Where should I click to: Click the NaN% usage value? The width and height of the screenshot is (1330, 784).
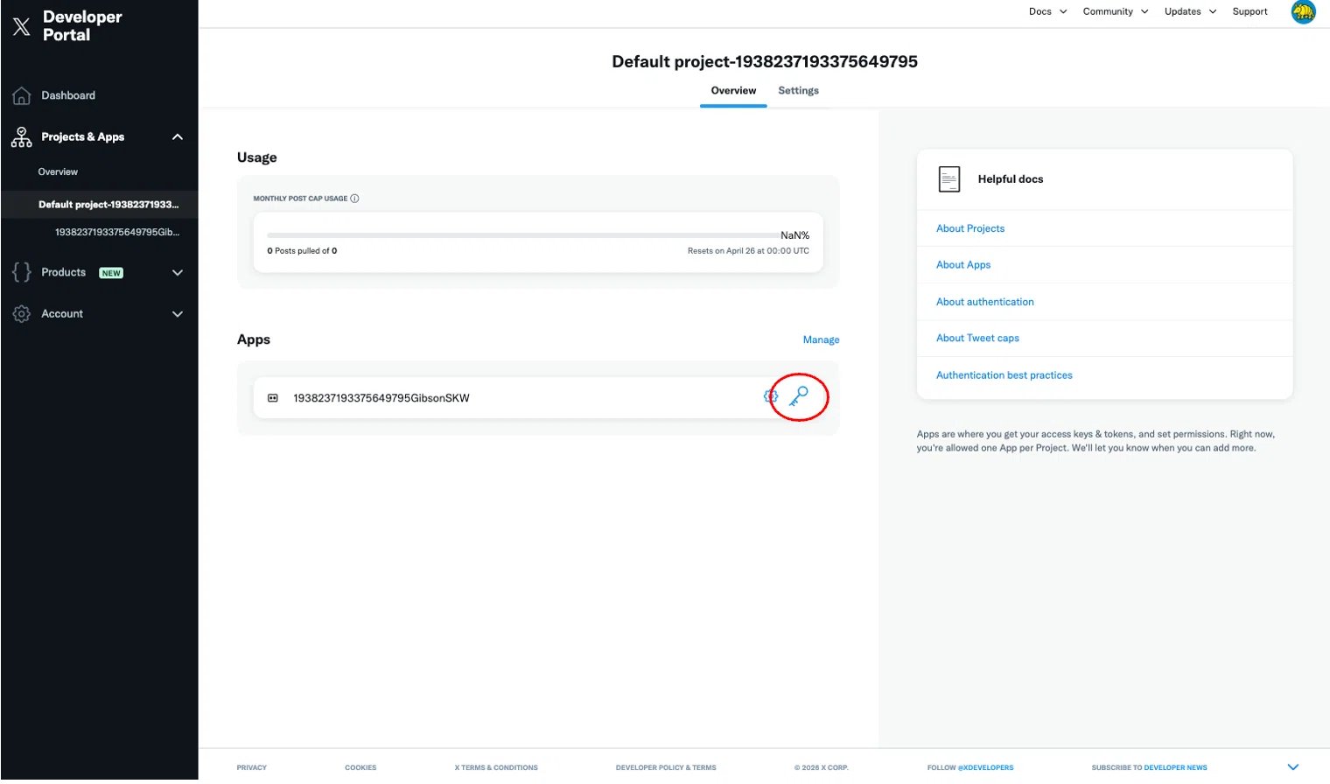coord(794,235)
